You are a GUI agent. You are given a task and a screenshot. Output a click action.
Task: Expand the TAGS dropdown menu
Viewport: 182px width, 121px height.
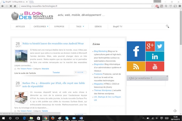coord(80,26)
